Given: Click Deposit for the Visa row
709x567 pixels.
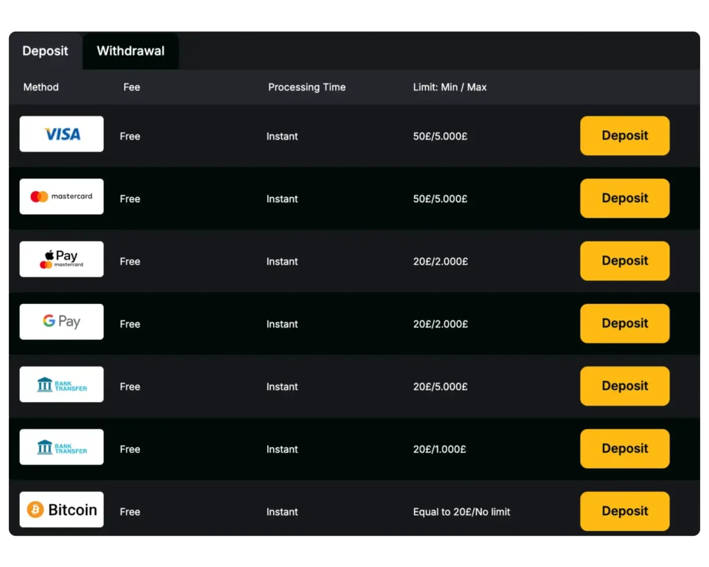Looking at the screenshot, I should (624, 136).
